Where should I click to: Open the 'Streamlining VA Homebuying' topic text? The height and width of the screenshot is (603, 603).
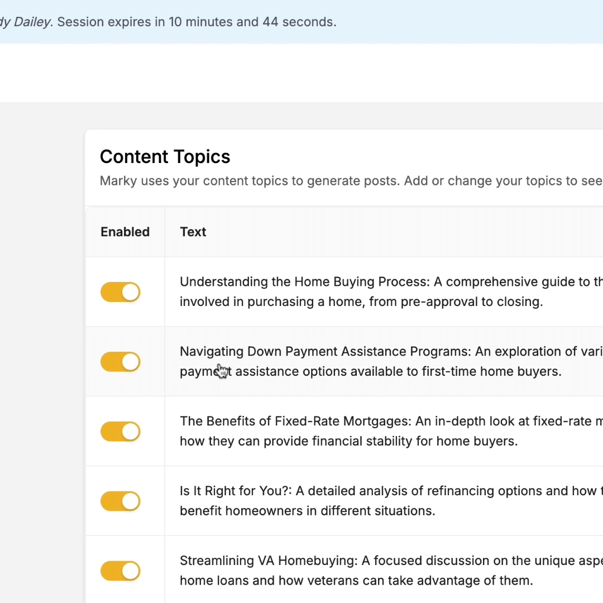[x=269, y=561]
